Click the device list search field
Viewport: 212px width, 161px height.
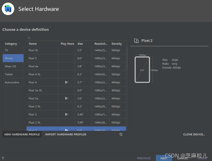pos(77,38)
